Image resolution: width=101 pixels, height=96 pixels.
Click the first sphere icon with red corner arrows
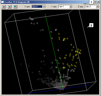[4, 7]
